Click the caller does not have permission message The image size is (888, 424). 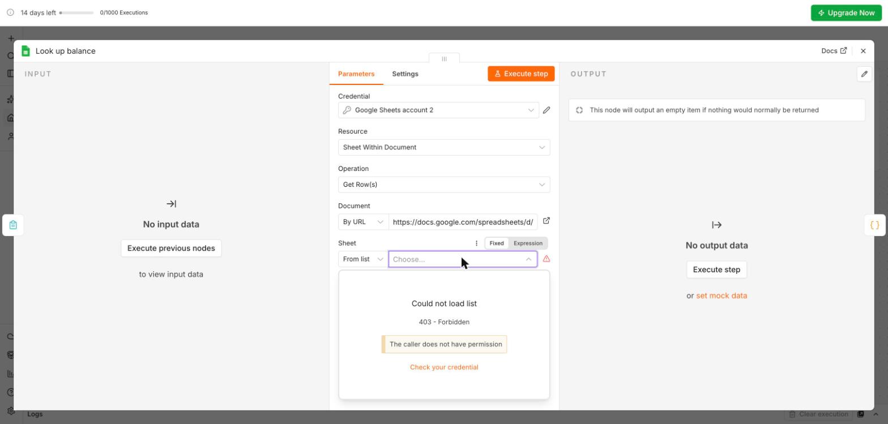pyautogui.click(x=445, y=344)
